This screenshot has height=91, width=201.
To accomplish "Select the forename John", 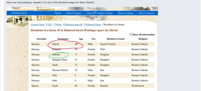I will [x=55, y=81].
